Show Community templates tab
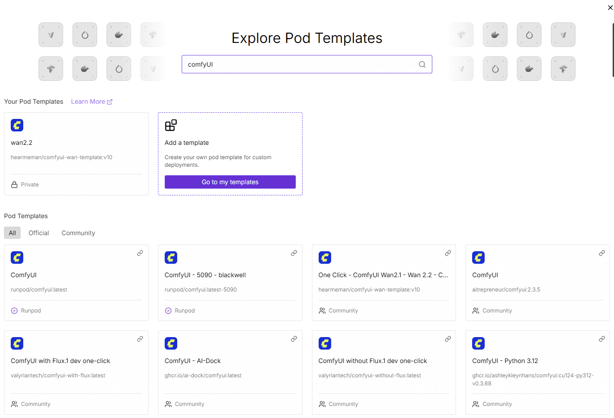The image size is (614, 418). 78,233
